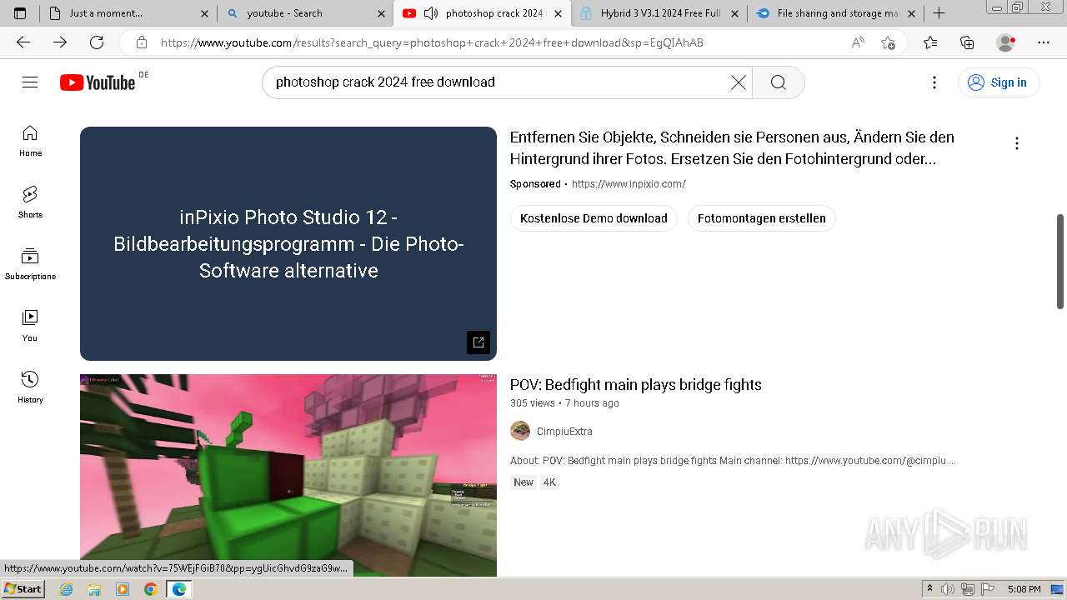Clear the search query with X
1067x600 pixels.
point(739,82)
